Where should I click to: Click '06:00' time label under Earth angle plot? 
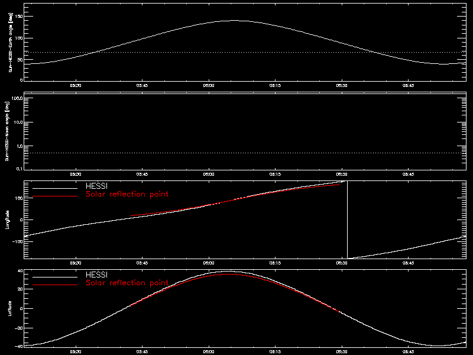[x=209, y=86]
